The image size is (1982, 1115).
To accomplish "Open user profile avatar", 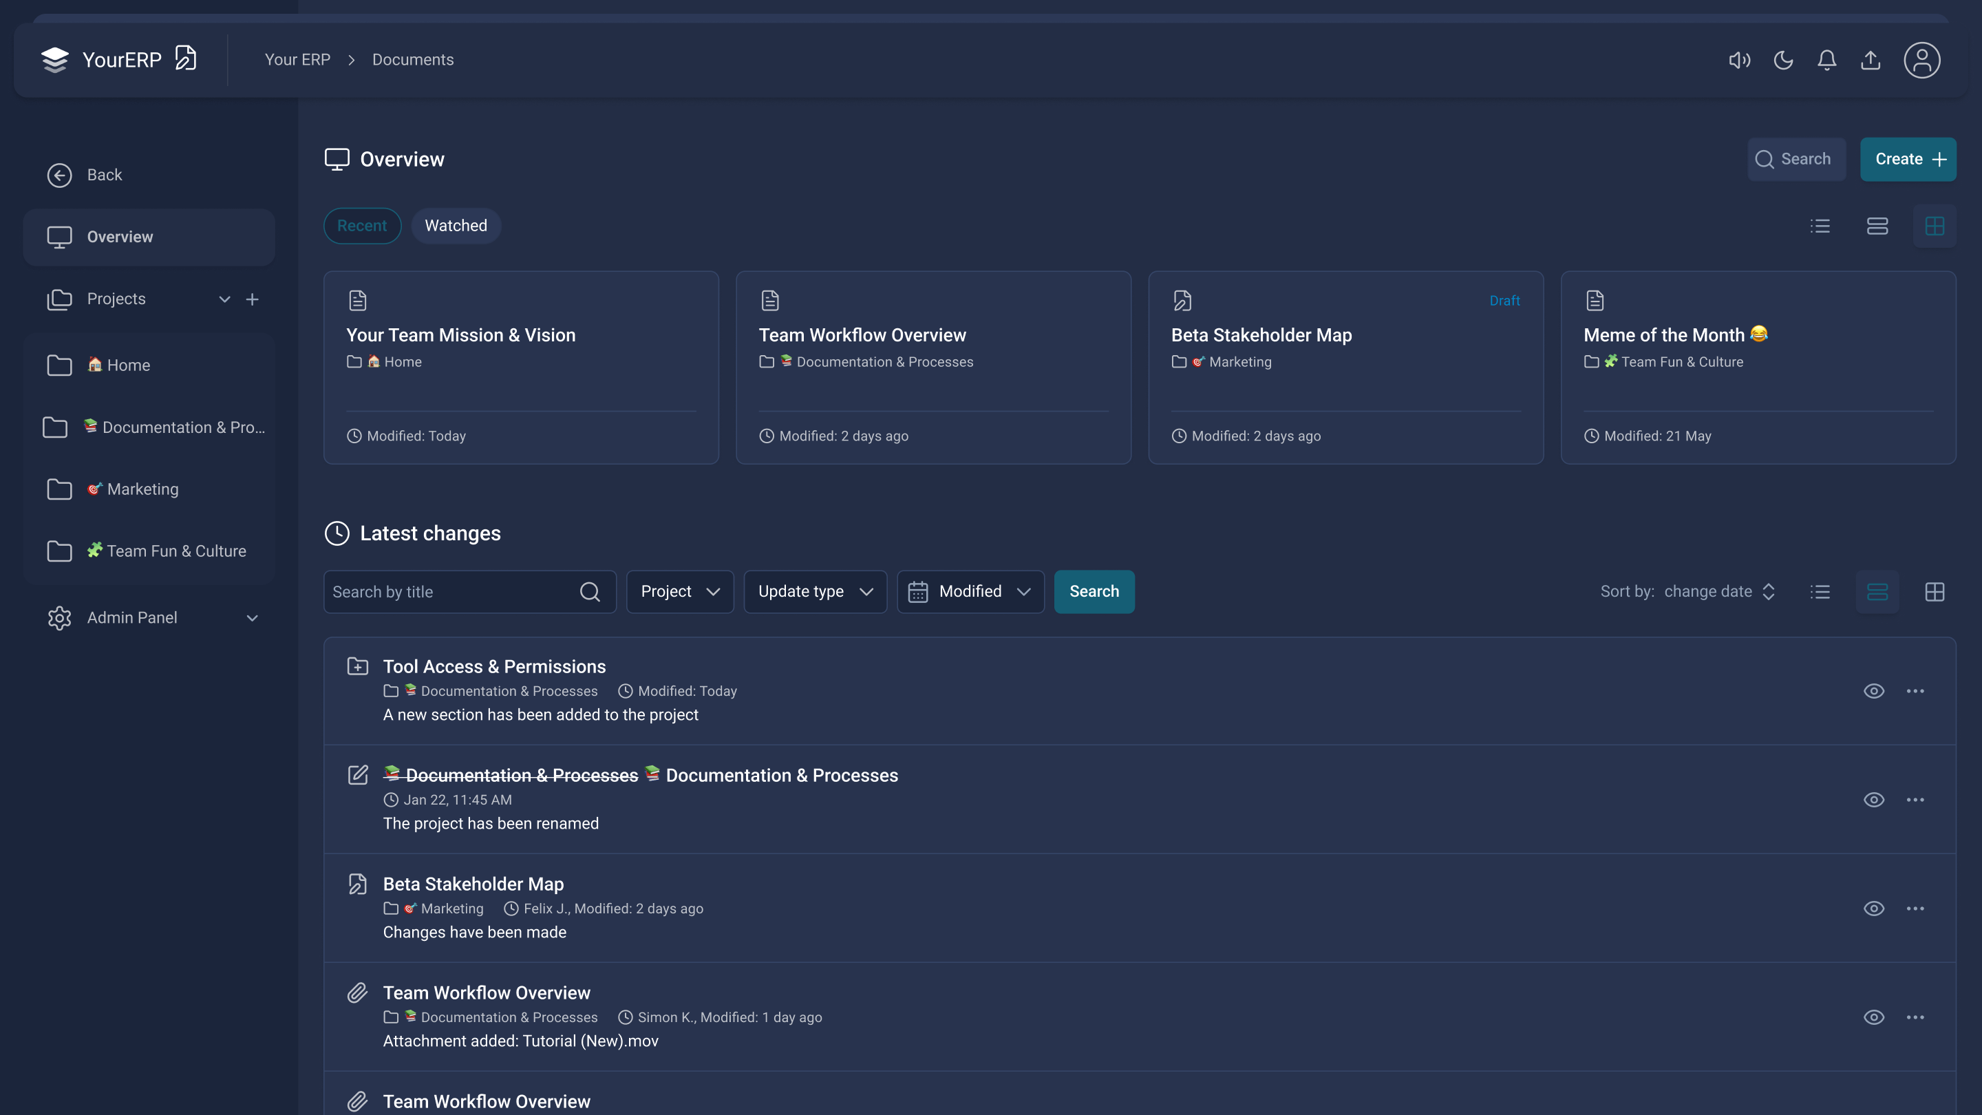I will pyautogui.click(x=1921, y=60).
